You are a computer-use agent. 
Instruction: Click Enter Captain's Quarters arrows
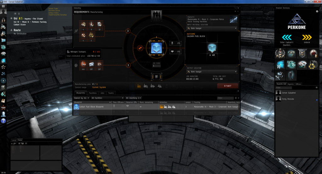click(287, 37)
